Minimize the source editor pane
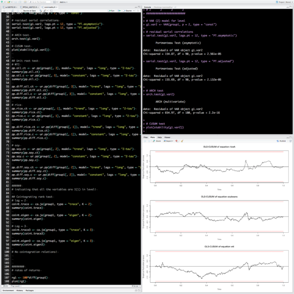 tap(136, 7)
